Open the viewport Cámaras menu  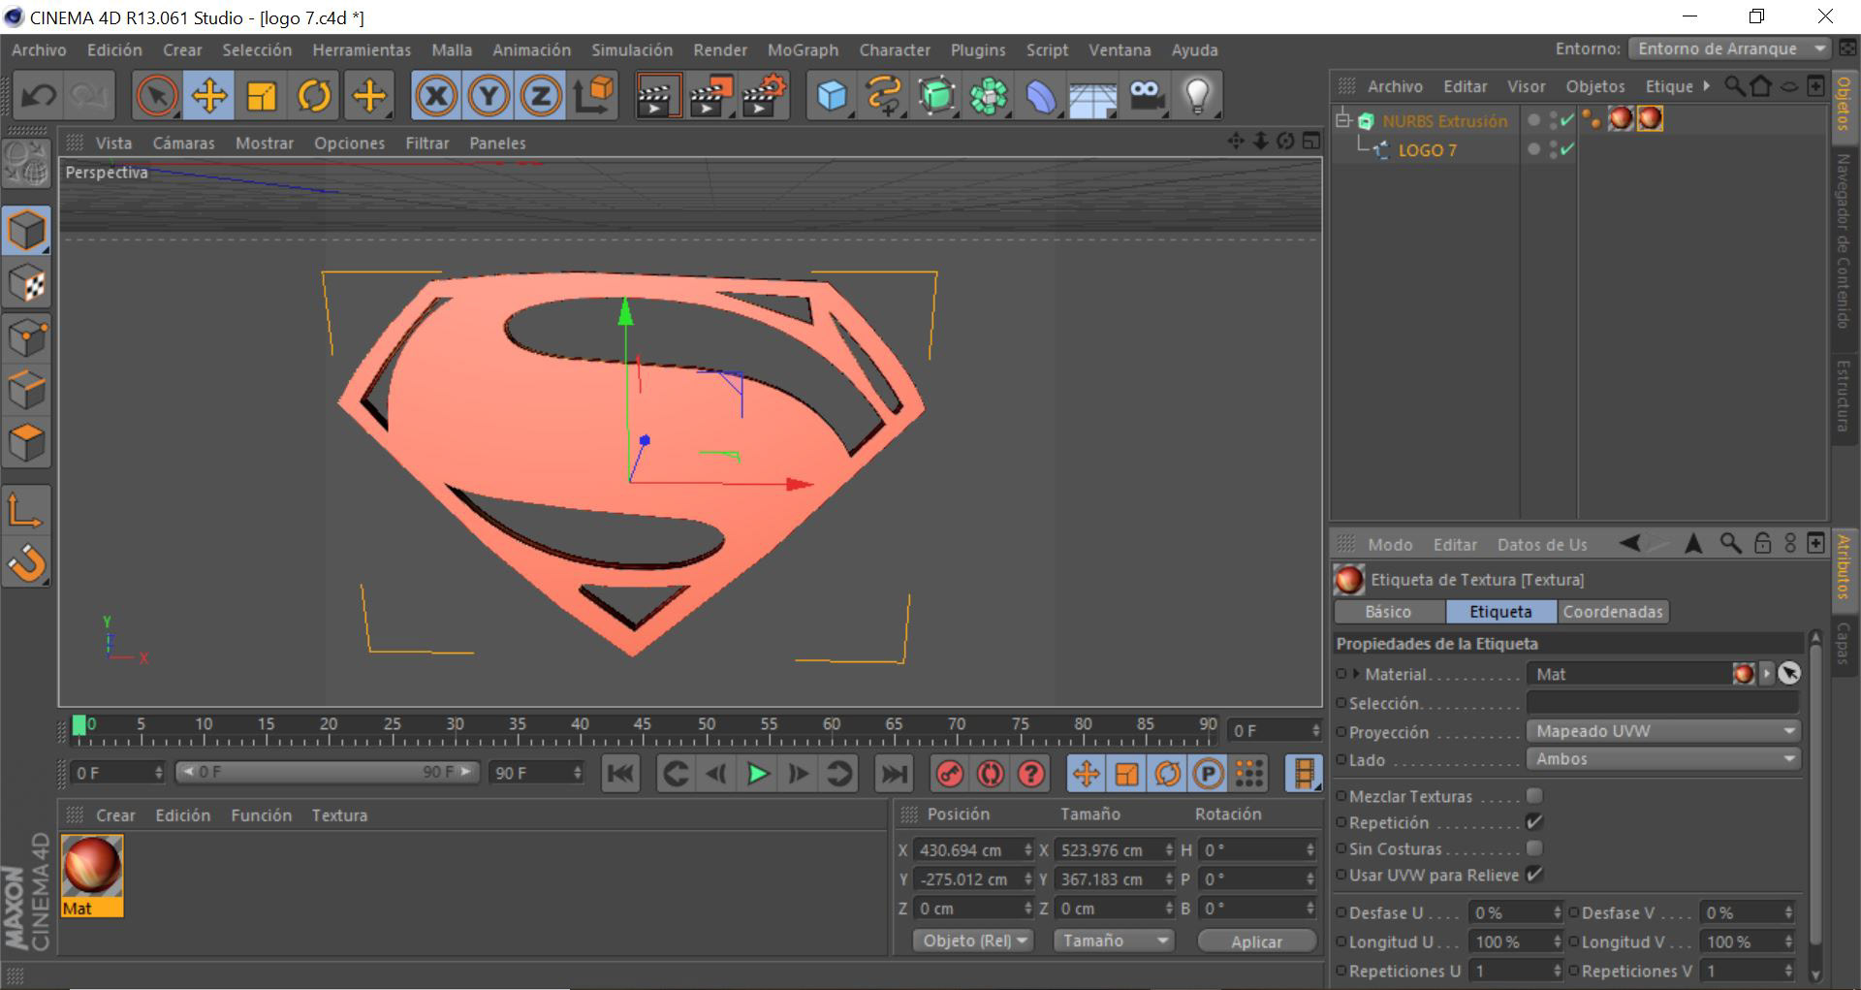point(183,143)
